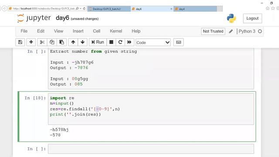Click the Python logo icon
This screenshot has width=279, height=157.
tap(231, 18)
